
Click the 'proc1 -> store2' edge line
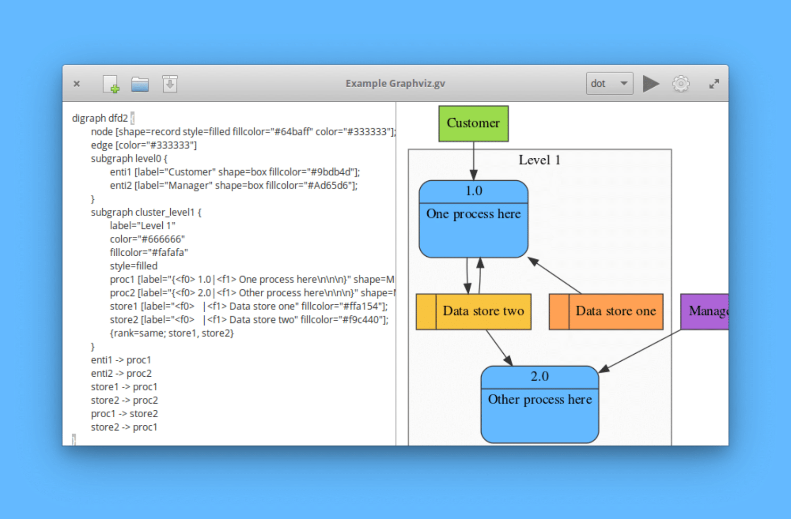(125, 414)
